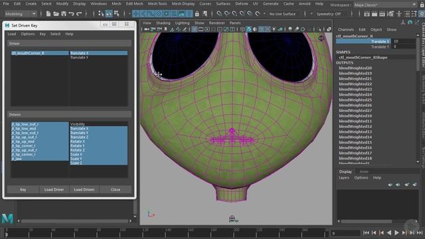
Task: Select driven joint jt_lip_up_mid
Action: [40, 141]
